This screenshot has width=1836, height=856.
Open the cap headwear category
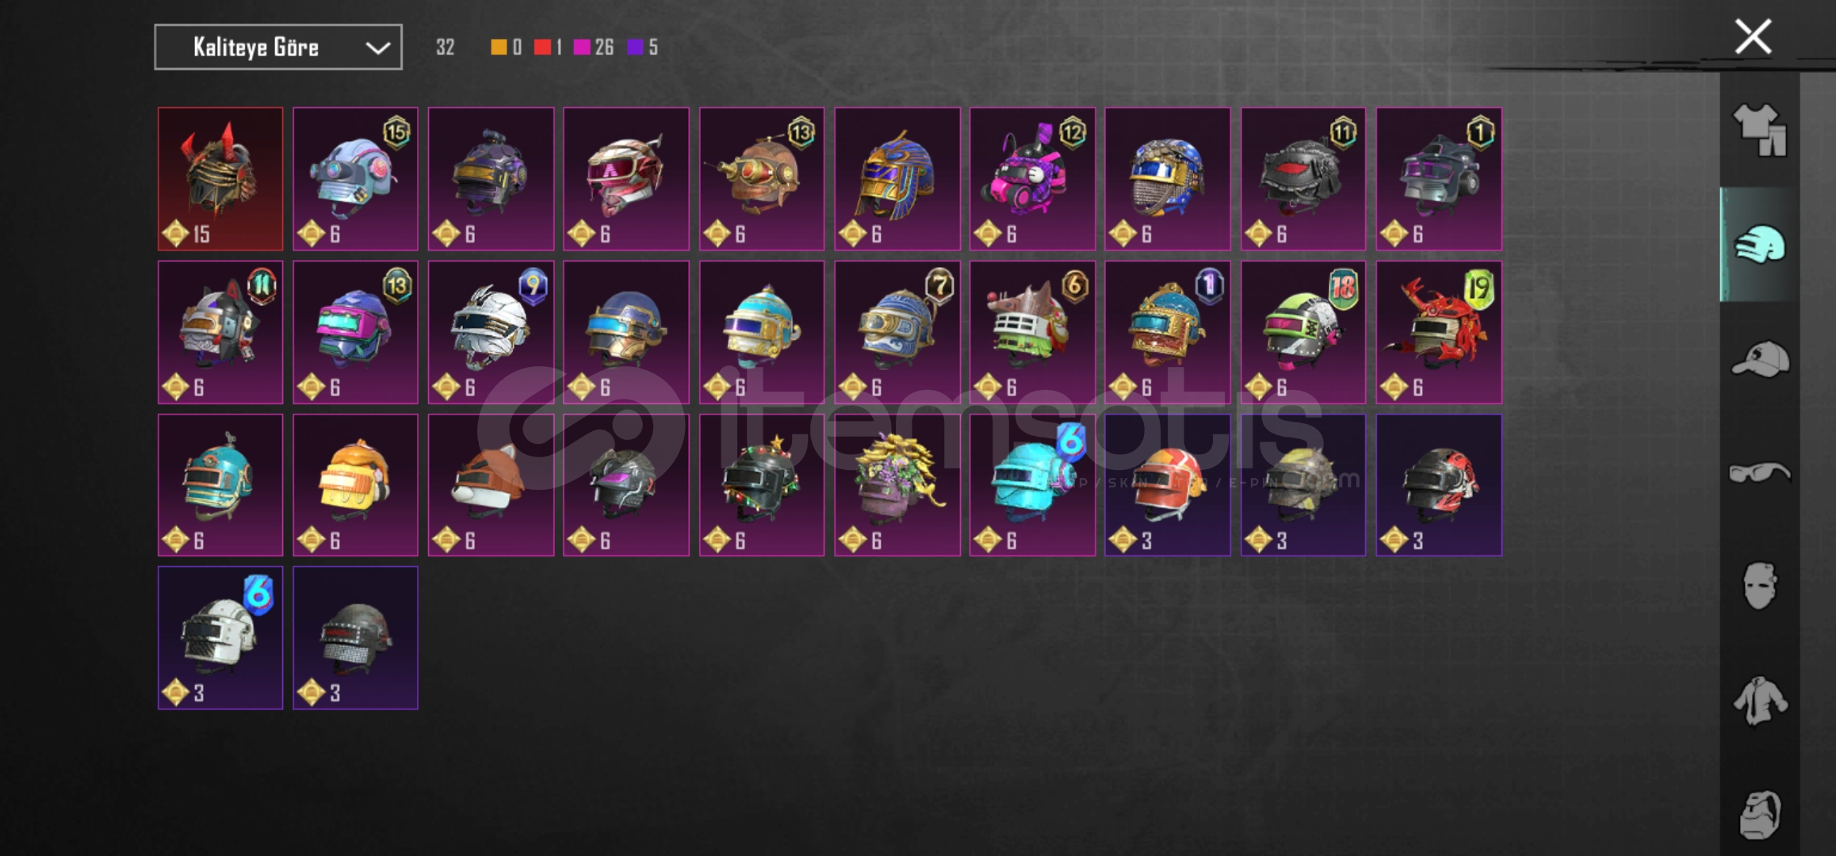[1760, 358]
